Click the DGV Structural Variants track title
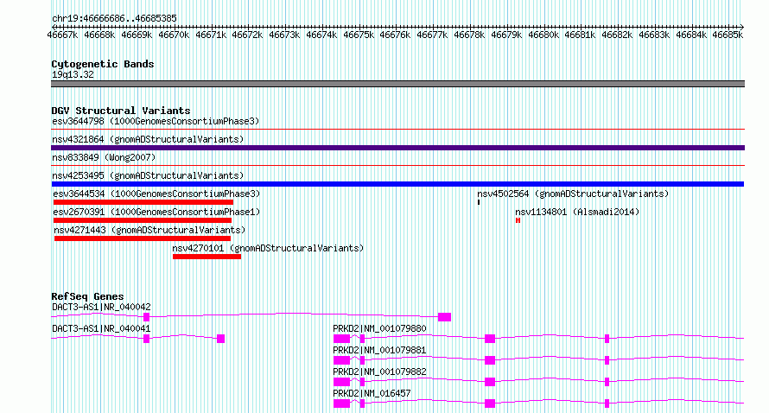Image resolution: width=769 pixels, height=413 pixels. pyautogui.click(x=121, y=111)
